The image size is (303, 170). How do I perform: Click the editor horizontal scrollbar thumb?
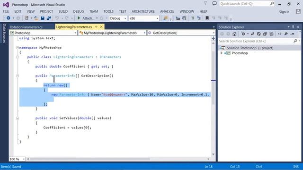(90, 159)
